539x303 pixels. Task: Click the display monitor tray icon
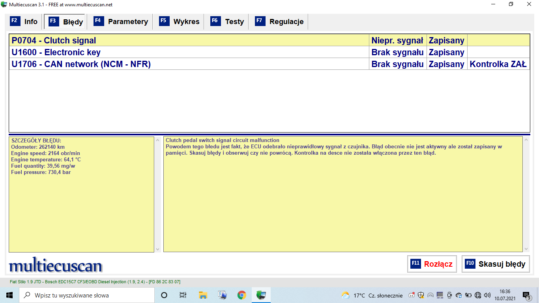click(x=440, y=295)
